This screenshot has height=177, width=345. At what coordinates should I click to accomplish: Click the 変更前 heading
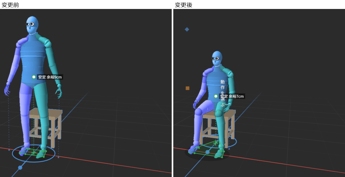[10, 5]
